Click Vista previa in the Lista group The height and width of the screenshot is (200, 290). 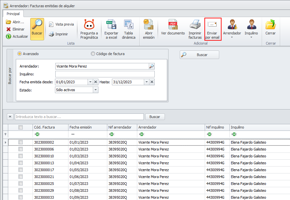click(x=61, y=24)
